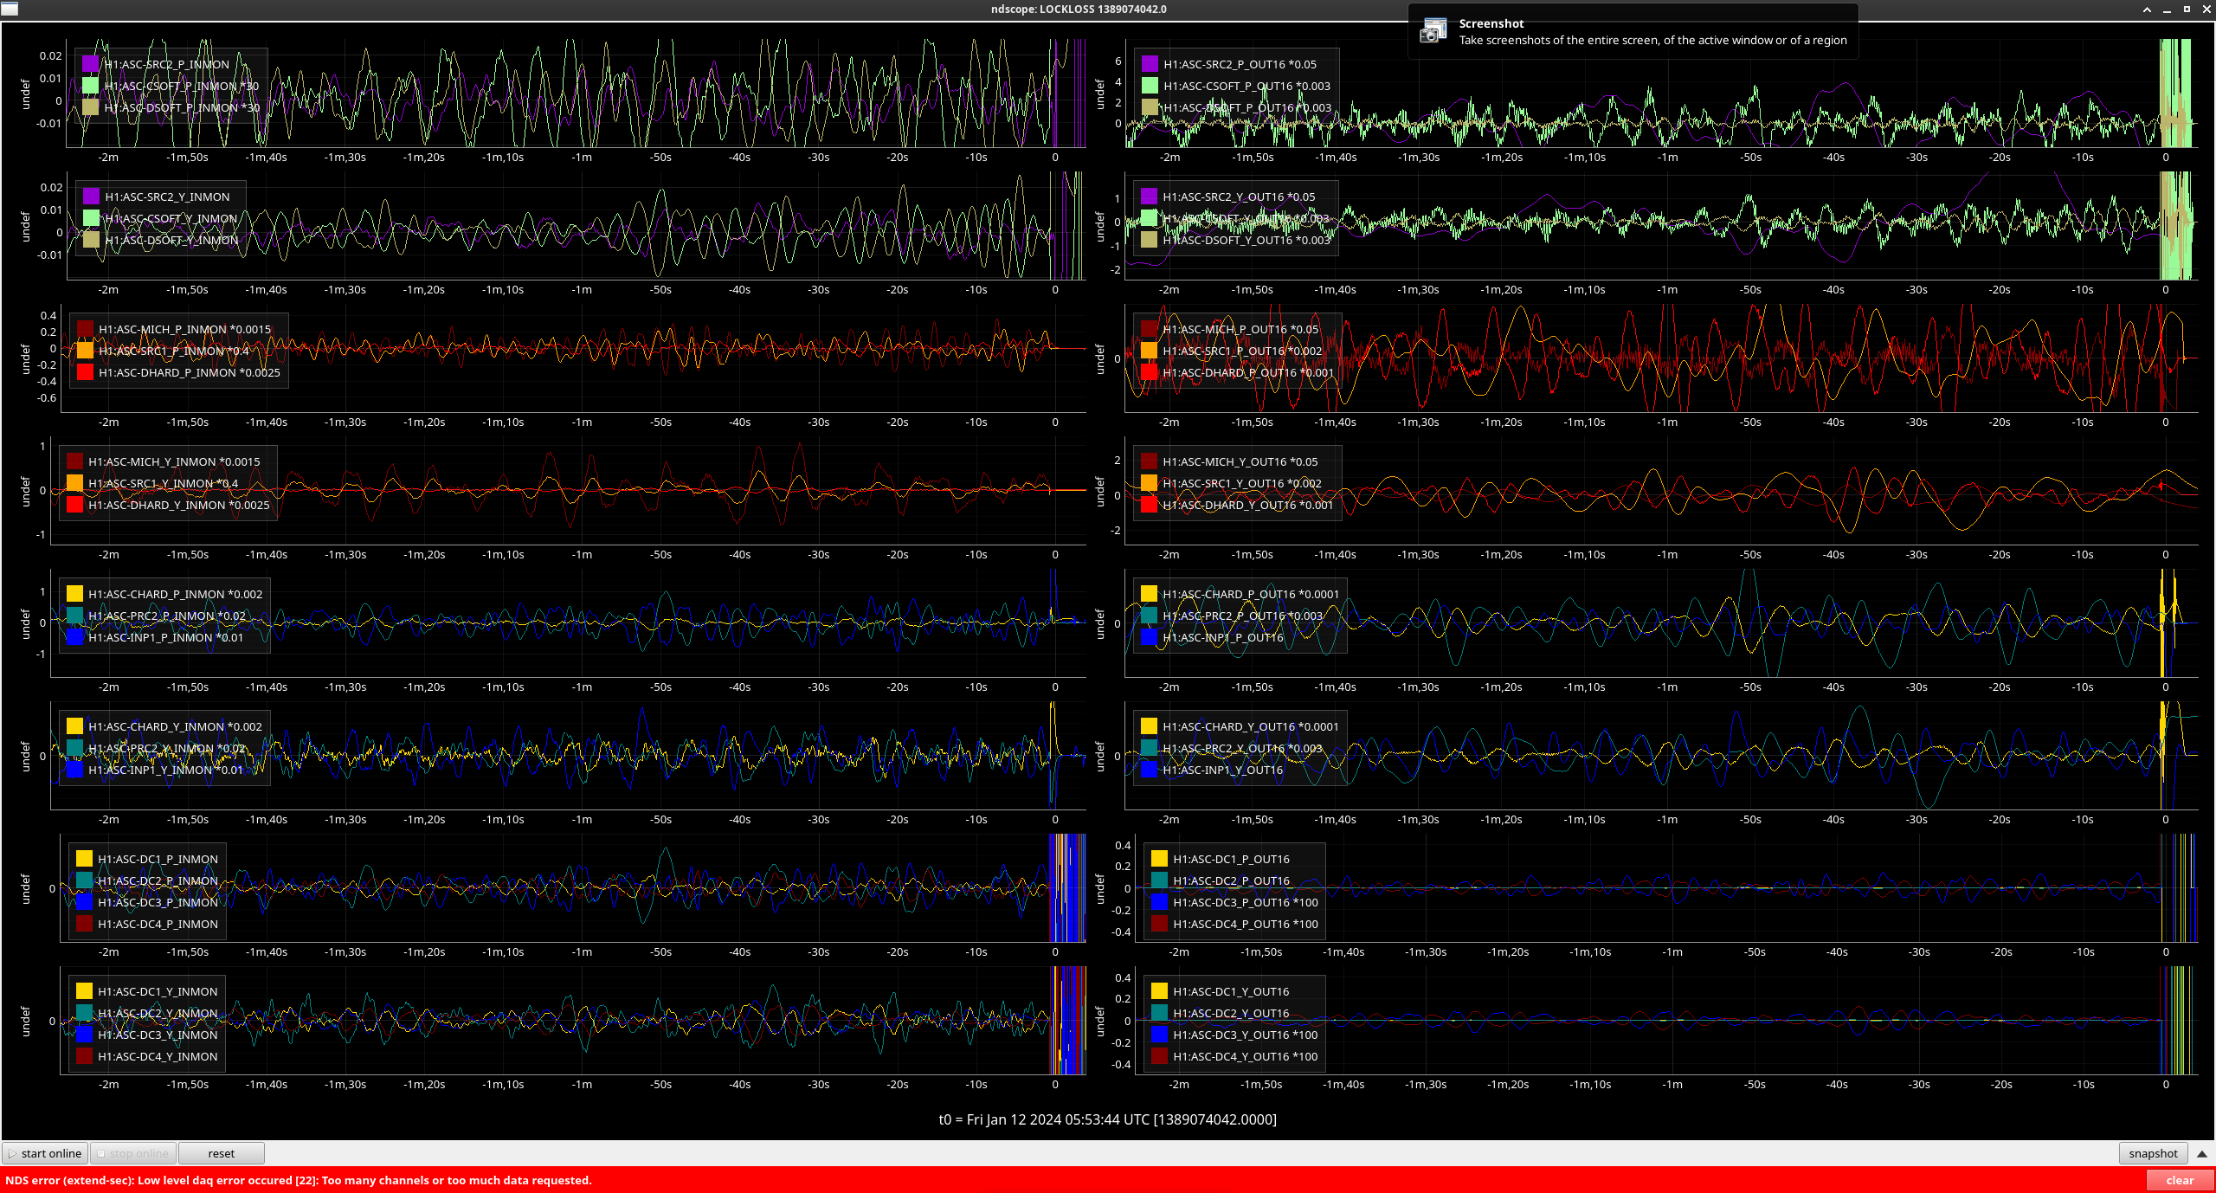The image size is (2216, 1193).
Task: Click the red swatch for H1:ASC-DHARD_P_INMON *0.0025
Action: click(x=85, y=372)
